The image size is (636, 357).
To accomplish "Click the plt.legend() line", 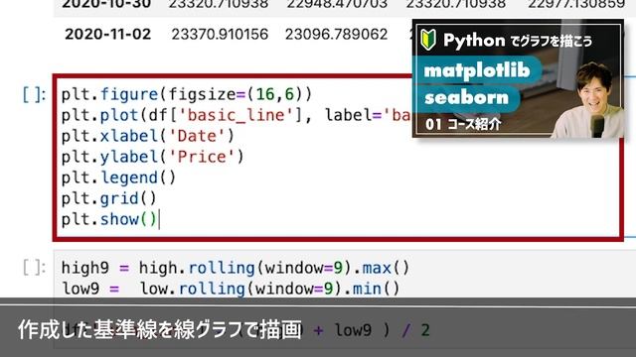I will pyautogui.click(x=118, y=178).
